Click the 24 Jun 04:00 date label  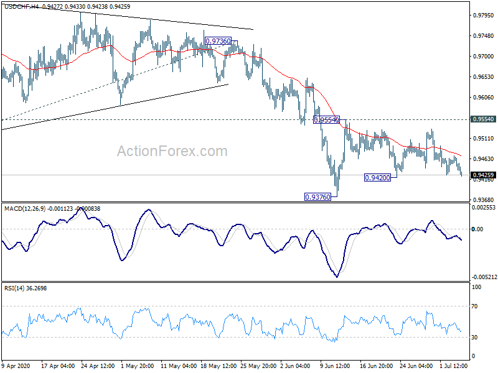(x=416, y=366)
